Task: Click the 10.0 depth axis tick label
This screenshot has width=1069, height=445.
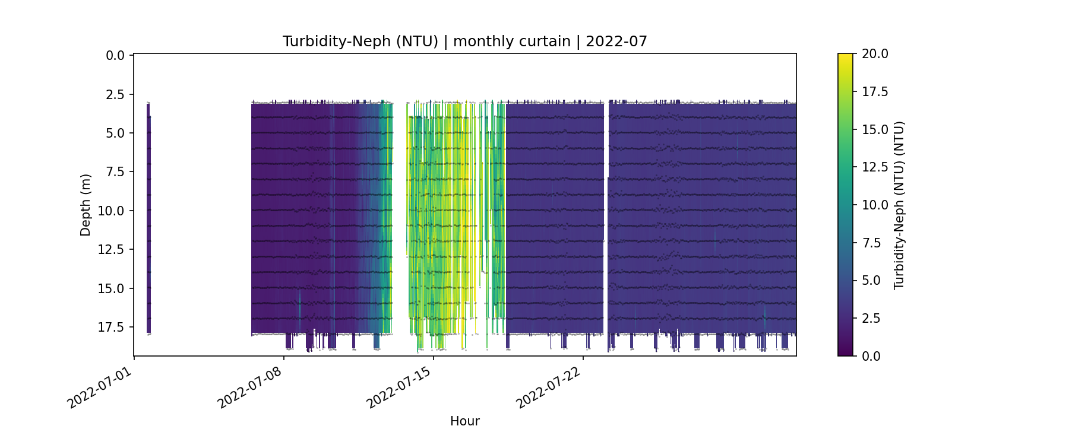Action: [112, 211]
